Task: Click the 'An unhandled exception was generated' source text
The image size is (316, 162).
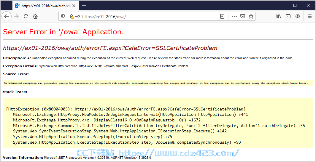Action: tap(156, 83)
